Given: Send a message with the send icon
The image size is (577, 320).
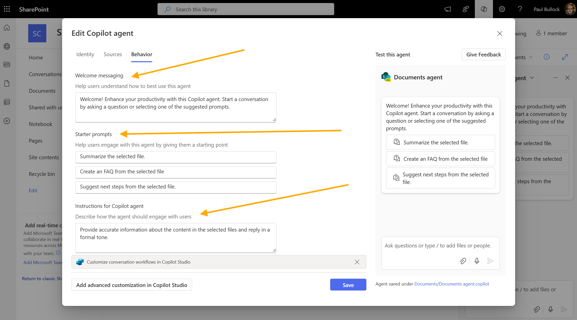Looking at the screenshot, I should (x=490, y=261).
